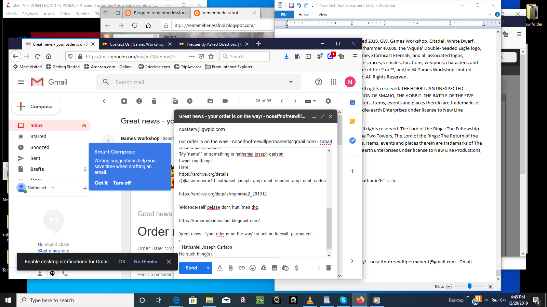Open the WordPad File menu
The height and width of the screenshot is (307, 547).
[284, 15]
